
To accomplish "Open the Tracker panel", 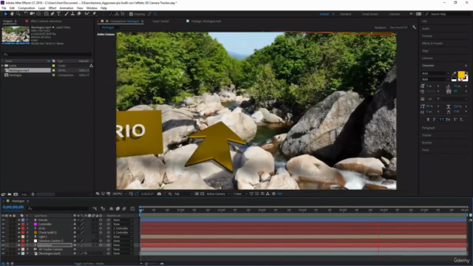I will (427, 135).
